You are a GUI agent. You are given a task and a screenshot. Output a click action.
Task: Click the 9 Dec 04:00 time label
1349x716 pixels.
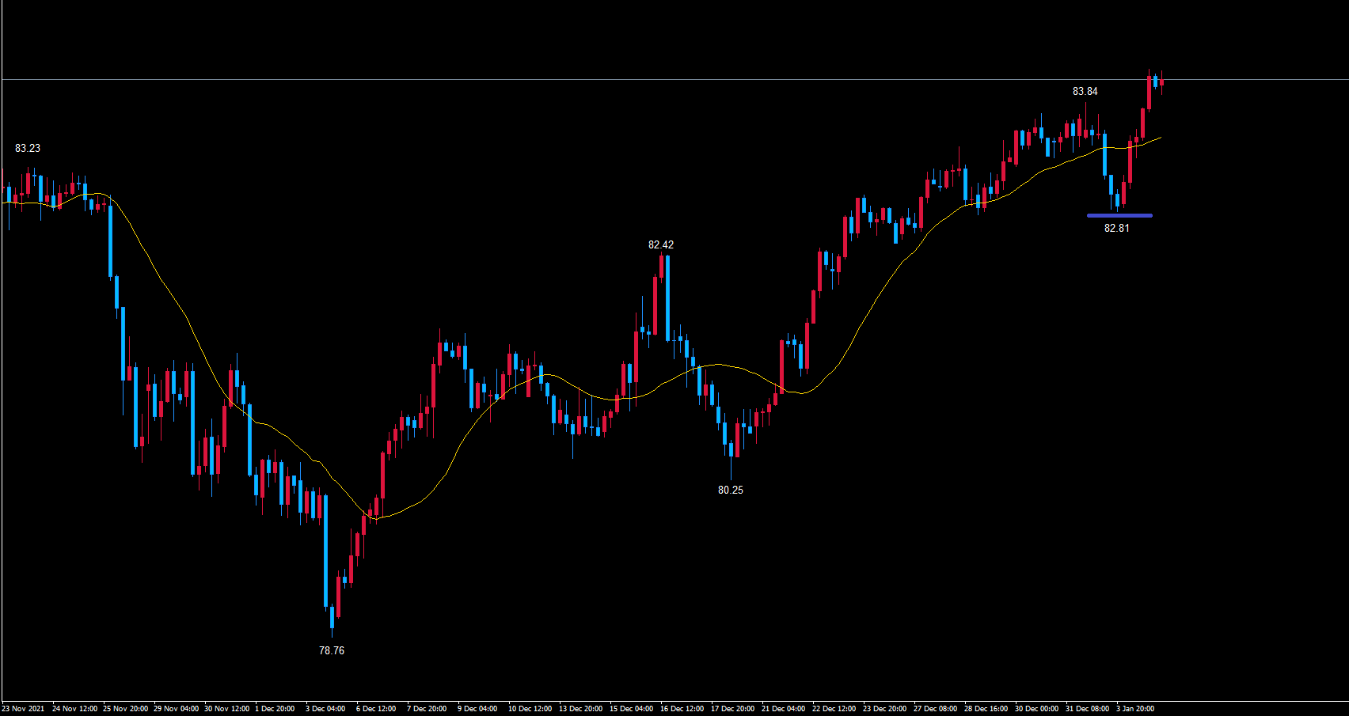tap(477, 708)
